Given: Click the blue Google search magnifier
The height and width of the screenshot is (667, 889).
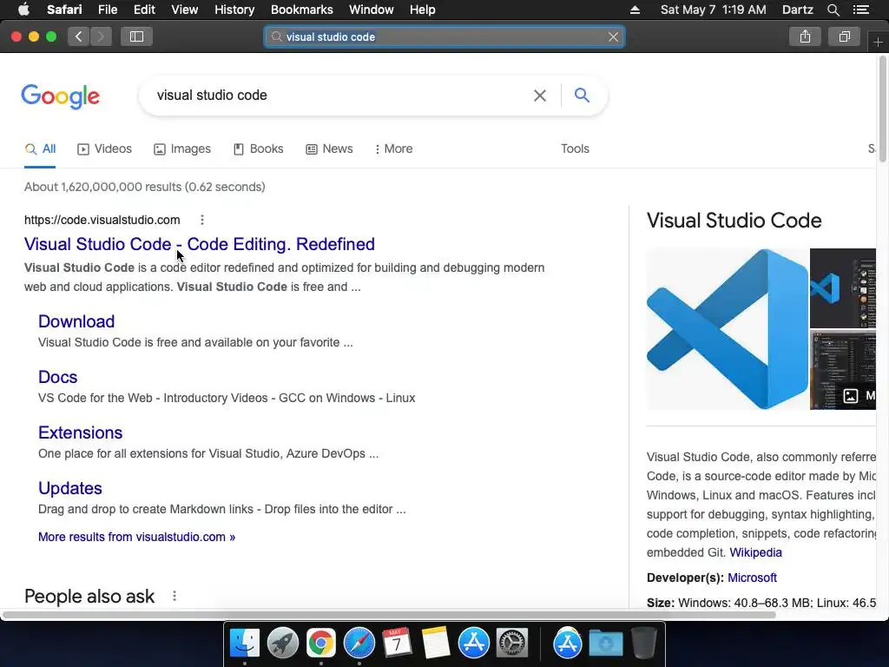Looking at the screenshot, I should [582, 95].
